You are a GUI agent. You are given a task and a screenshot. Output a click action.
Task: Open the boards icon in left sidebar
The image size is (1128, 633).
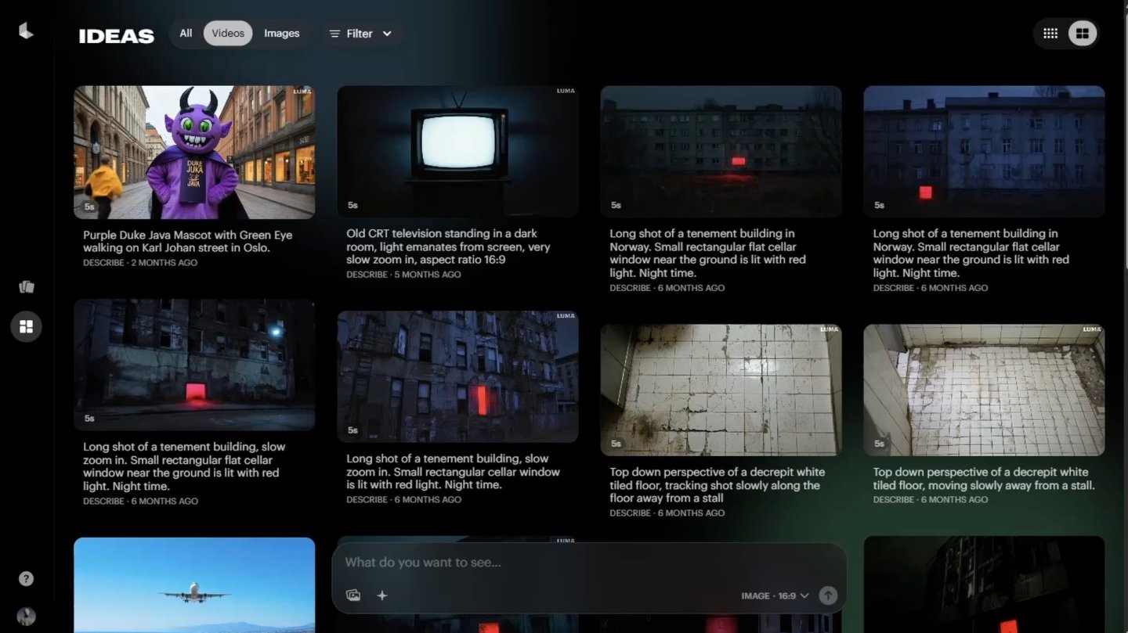[x=27, y=286]
